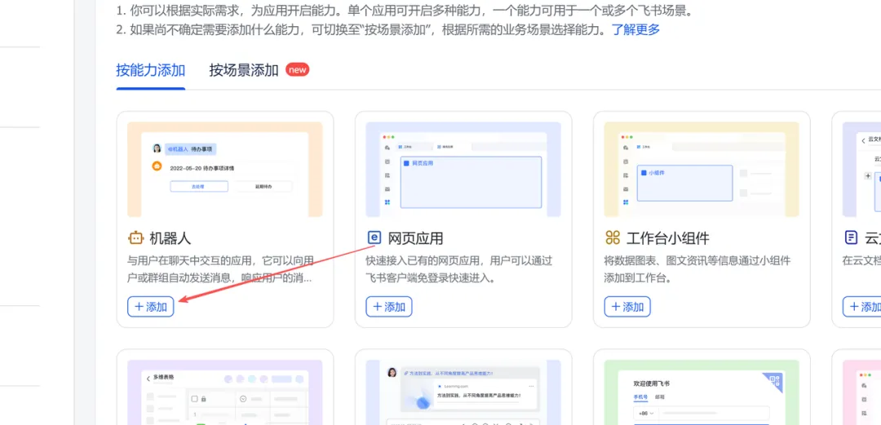Open the 了解更多 link
The height and width of the screenshot is (425, 881).
[636, 30]
